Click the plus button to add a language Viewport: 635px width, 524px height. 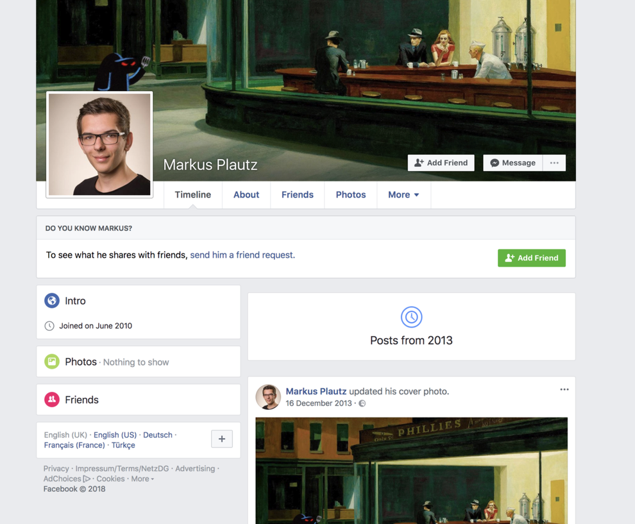click(x=222, y=439)
